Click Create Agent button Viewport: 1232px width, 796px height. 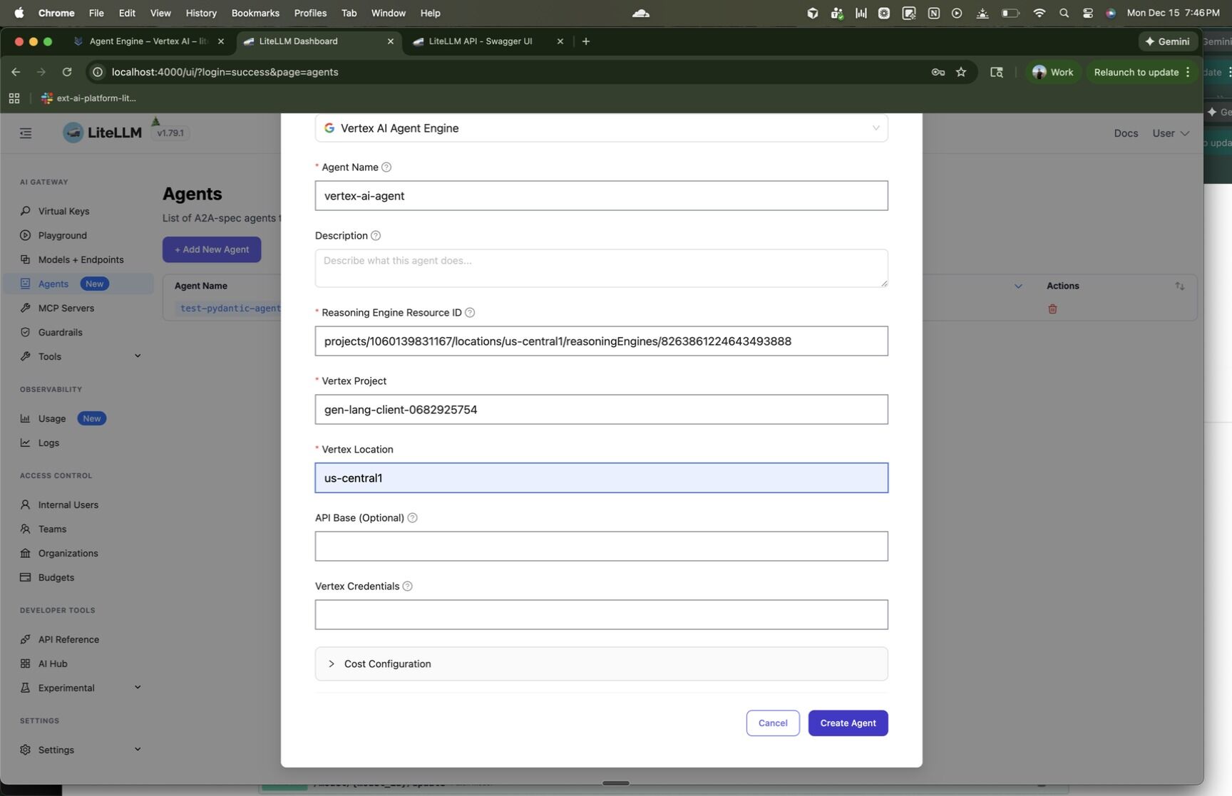(x=848, y=723)
